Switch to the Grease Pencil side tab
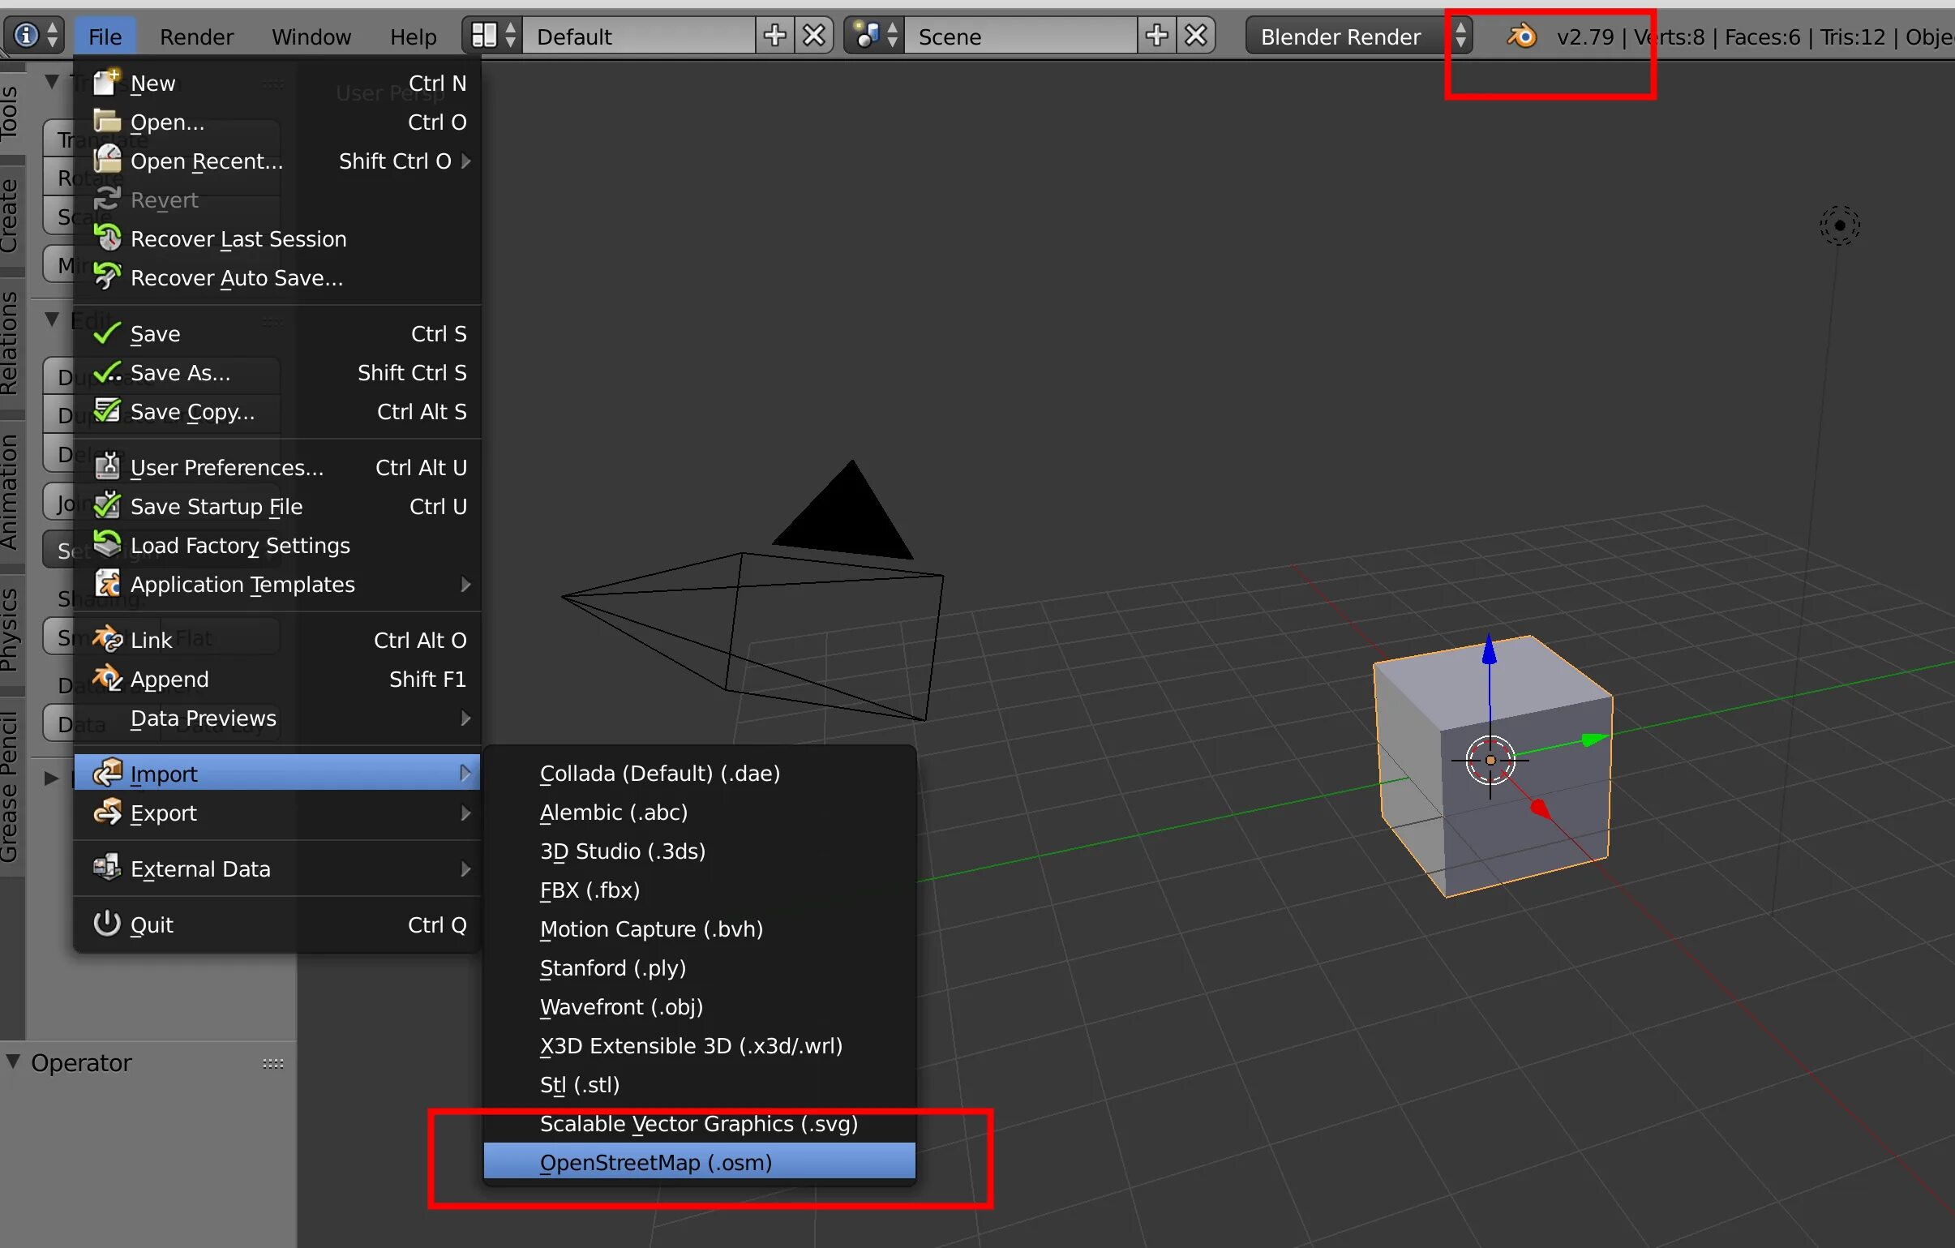1955x1248 pixels. [10, 786]
